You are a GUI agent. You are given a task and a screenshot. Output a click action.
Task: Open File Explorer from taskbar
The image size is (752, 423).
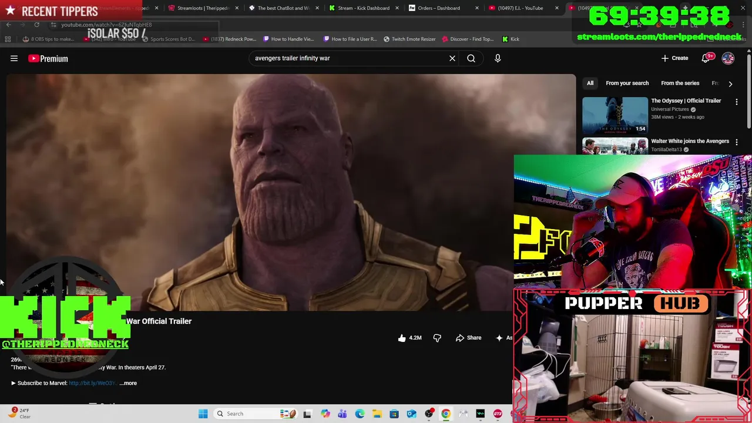[377, 414]
